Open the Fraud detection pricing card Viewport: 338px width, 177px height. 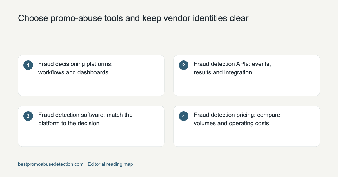click(x=247, y=126)
